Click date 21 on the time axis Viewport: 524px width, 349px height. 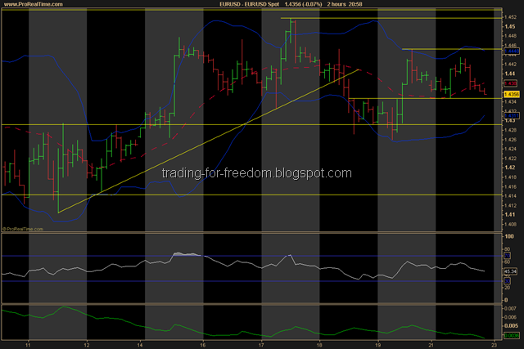click(431, 345)
